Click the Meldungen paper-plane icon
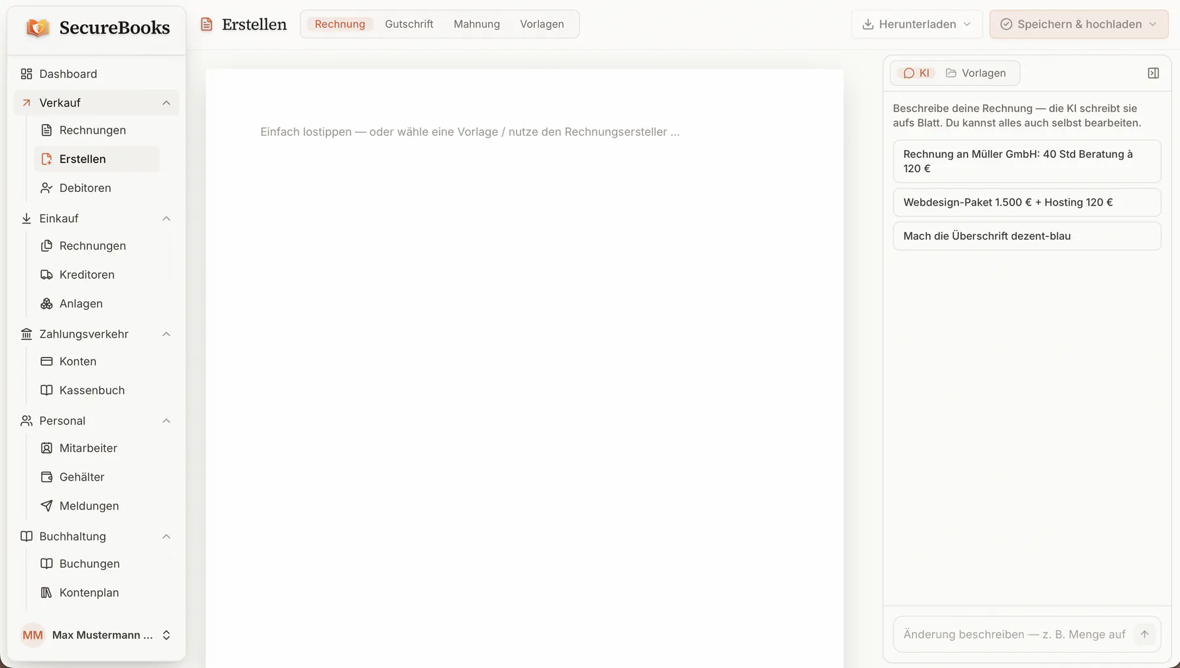 coord(47,506)
